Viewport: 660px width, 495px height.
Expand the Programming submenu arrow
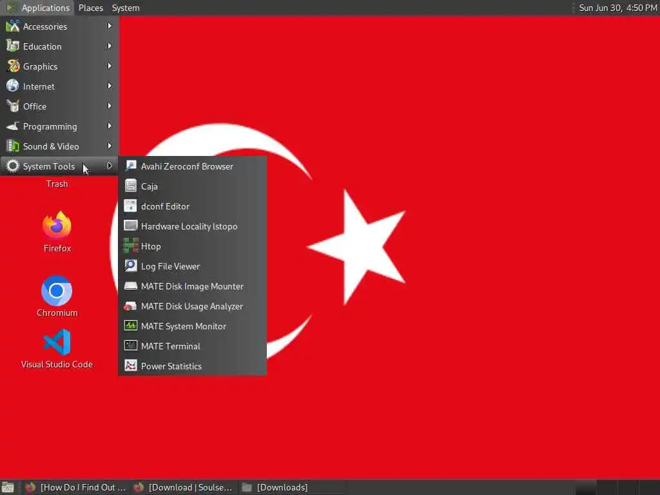point(110,126)
